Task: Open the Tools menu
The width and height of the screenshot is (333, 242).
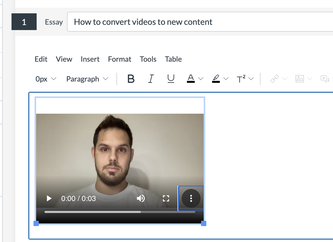Action: point(148,59)
